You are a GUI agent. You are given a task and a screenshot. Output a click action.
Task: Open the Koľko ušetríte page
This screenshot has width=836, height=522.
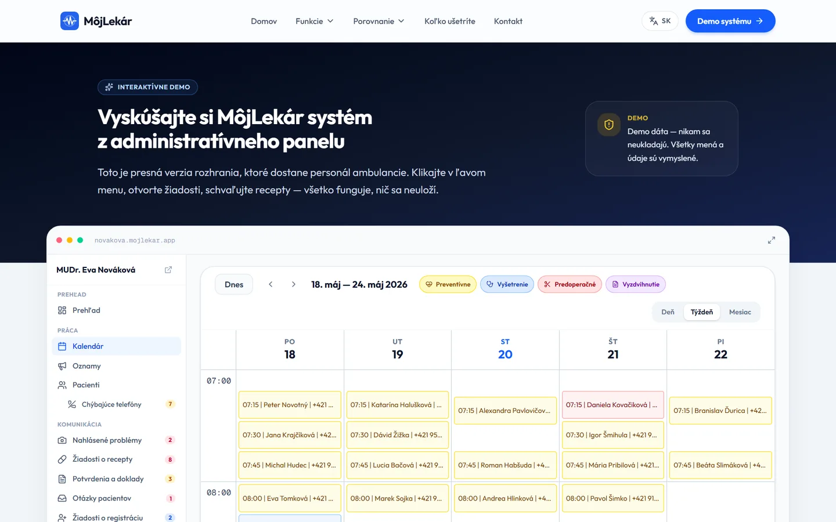tap(450, 21)
